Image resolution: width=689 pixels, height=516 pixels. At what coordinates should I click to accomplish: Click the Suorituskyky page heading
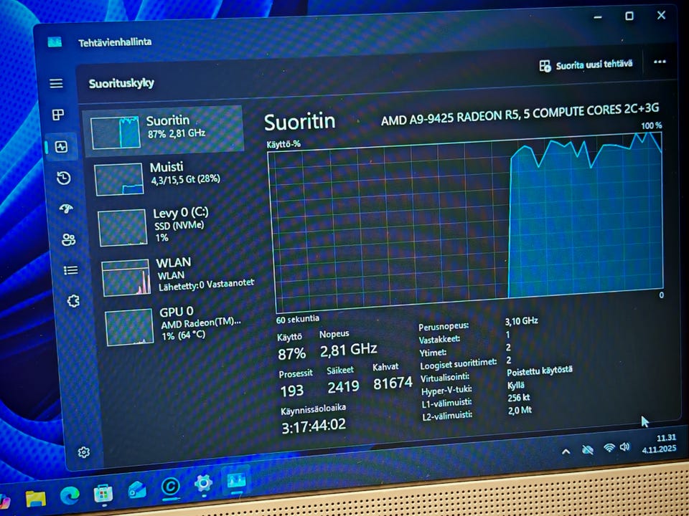pos(121,83)
